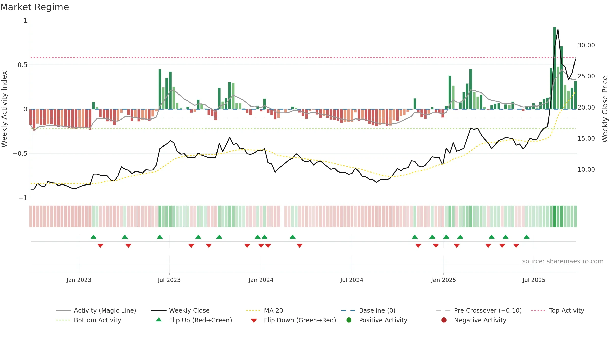Click the Jan 2023 x-axis label
This screenshot has height=344, width=612.
79,280
